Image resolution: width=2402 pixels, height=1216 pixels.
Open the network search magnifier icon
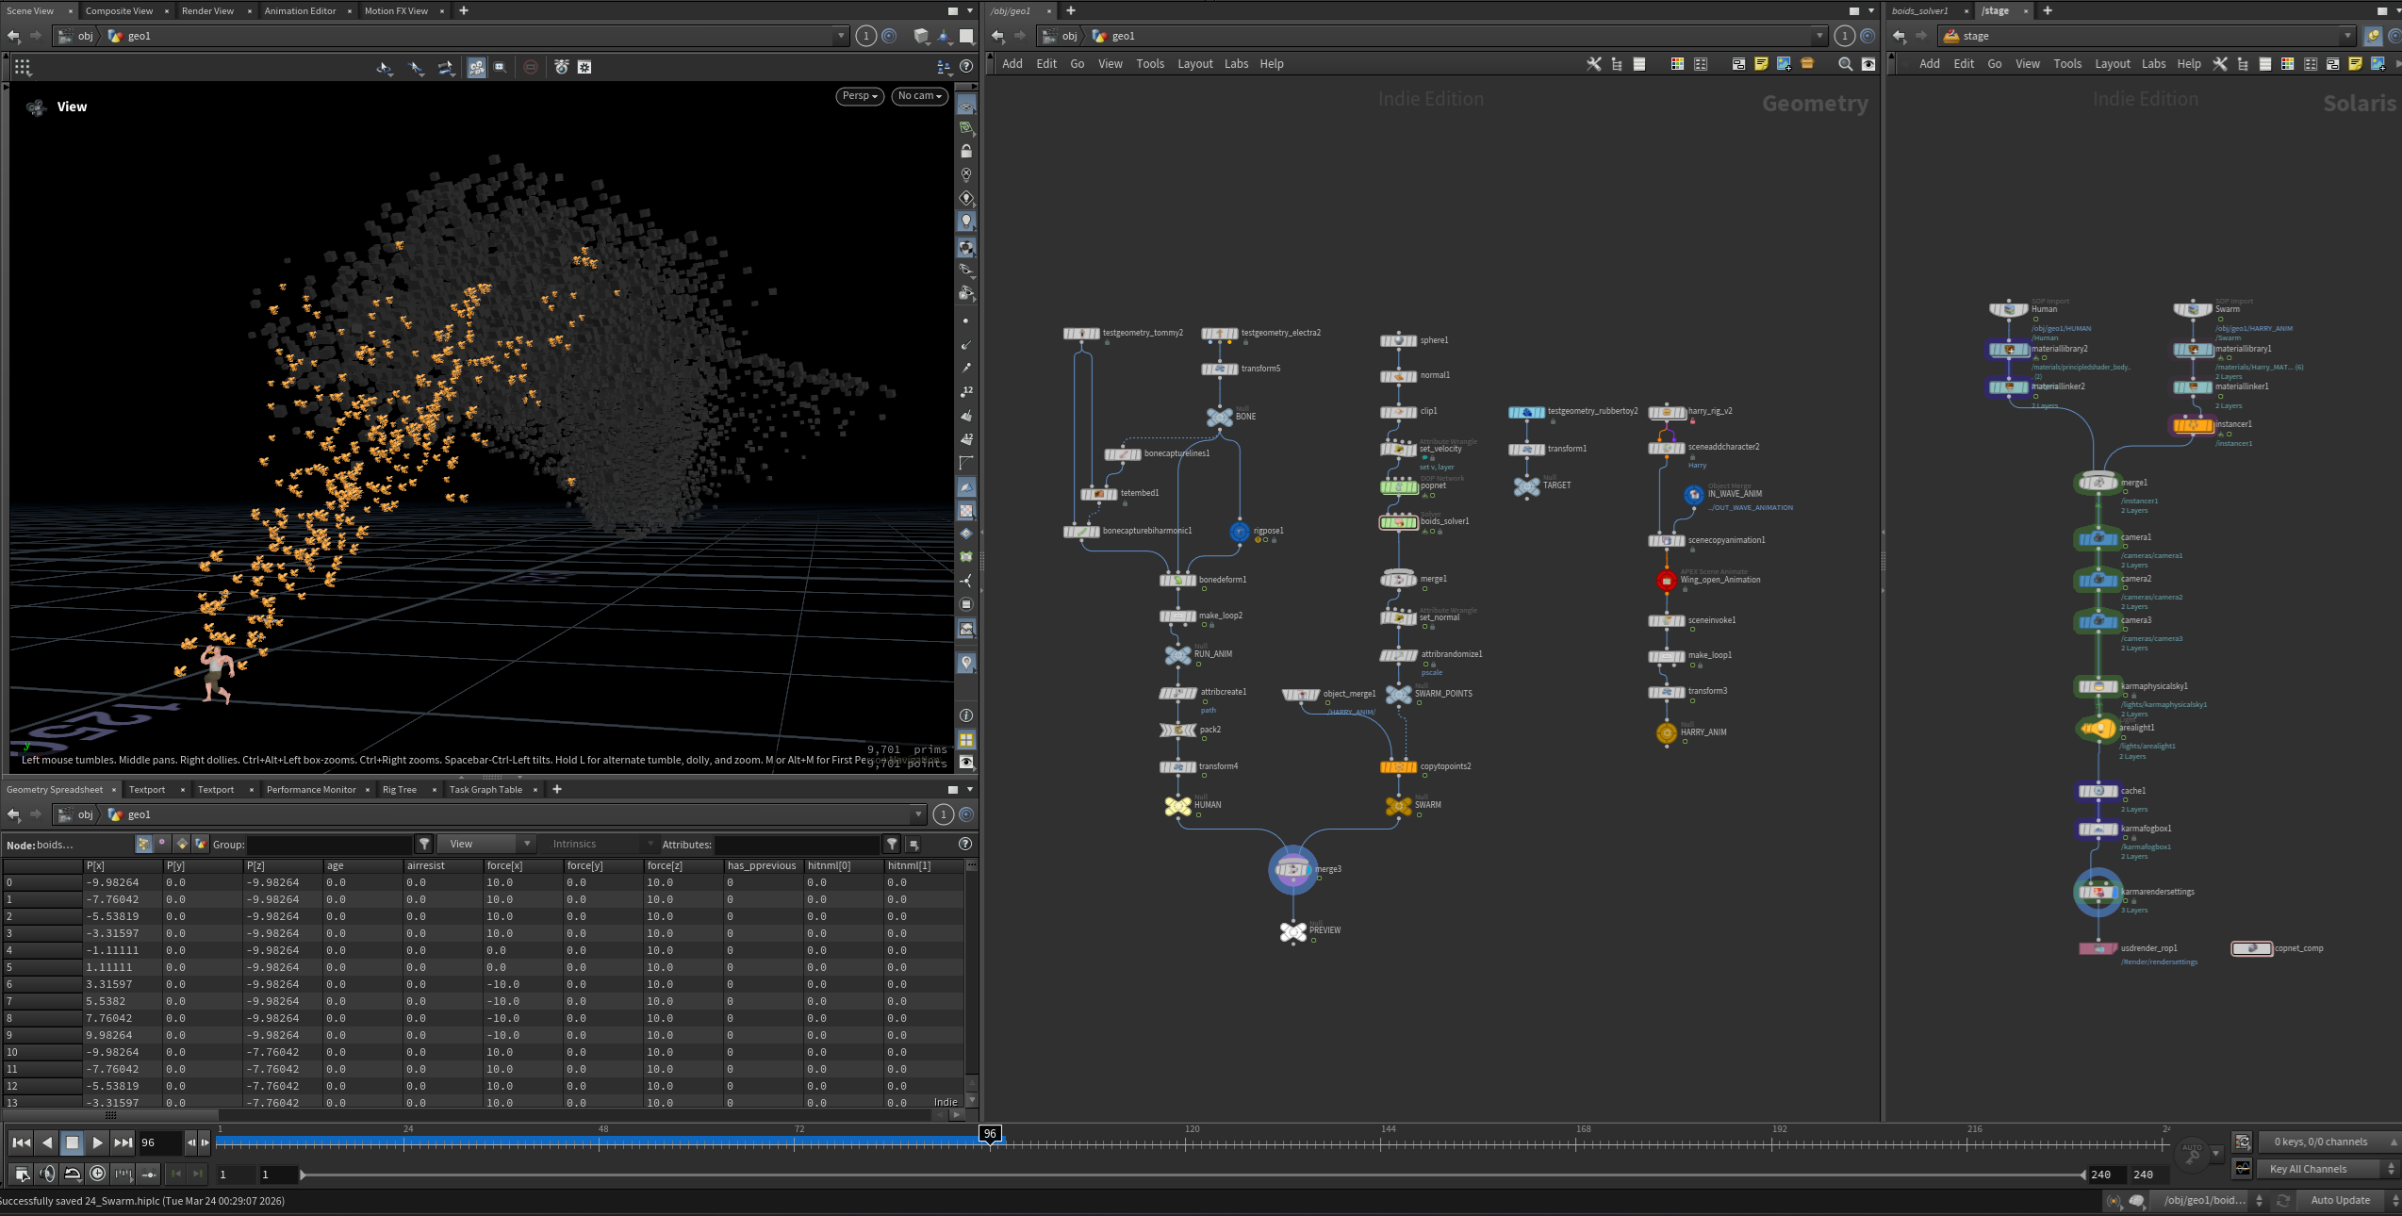click(1845, 64)
